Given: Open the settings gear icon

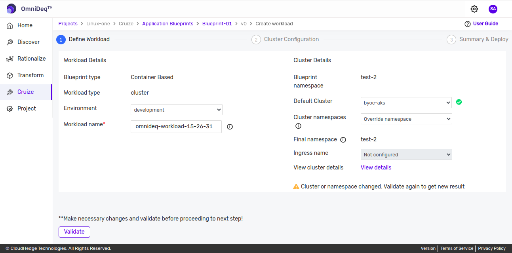Looking at the screenshot, I should [474, 9].
